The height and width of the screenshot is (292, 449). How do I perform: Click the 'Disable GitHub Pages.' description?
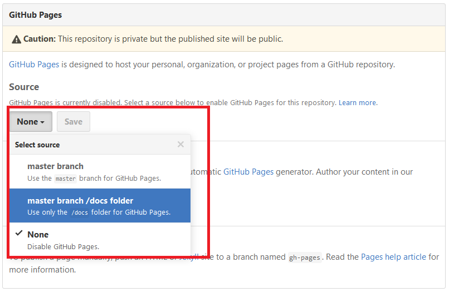pos(64,246)
